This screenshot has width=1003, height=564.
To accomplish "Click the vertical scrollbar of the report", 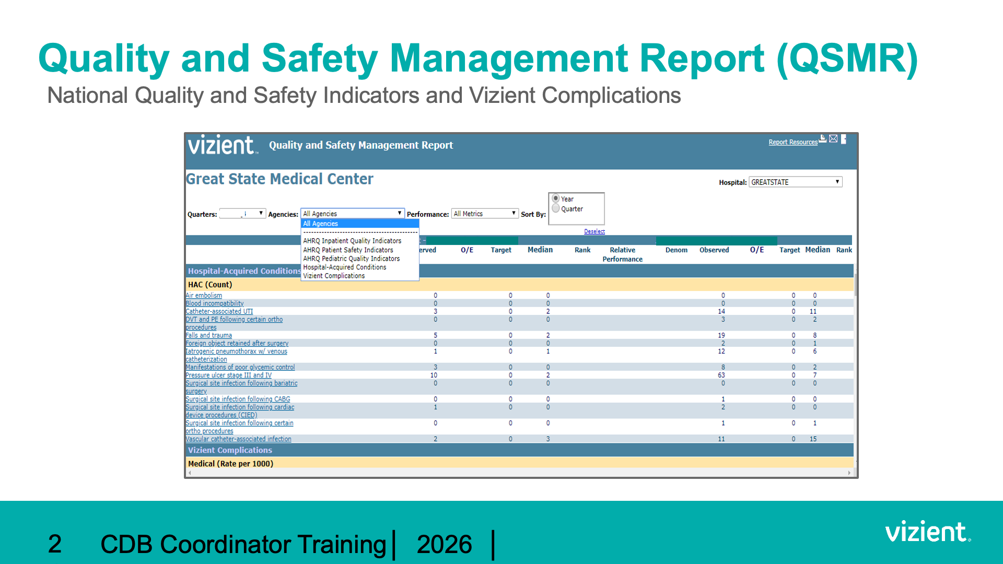I will pyautogui.click(x=855, y=366).
